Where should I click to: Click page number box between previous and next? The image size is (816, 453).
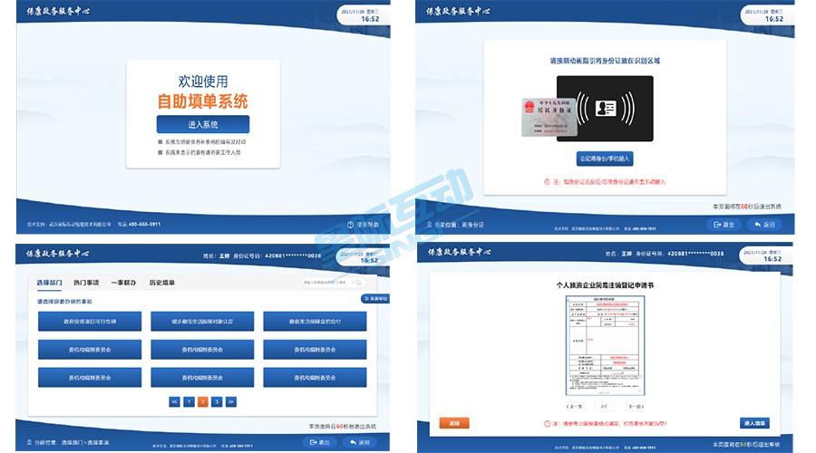tap(604, 406)
